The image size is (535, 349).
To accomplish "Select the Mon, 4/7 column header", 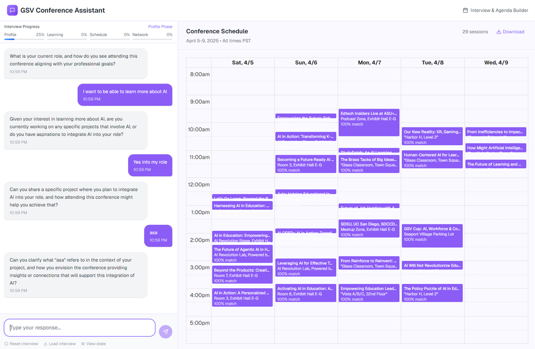I will [x=369, y=63].
